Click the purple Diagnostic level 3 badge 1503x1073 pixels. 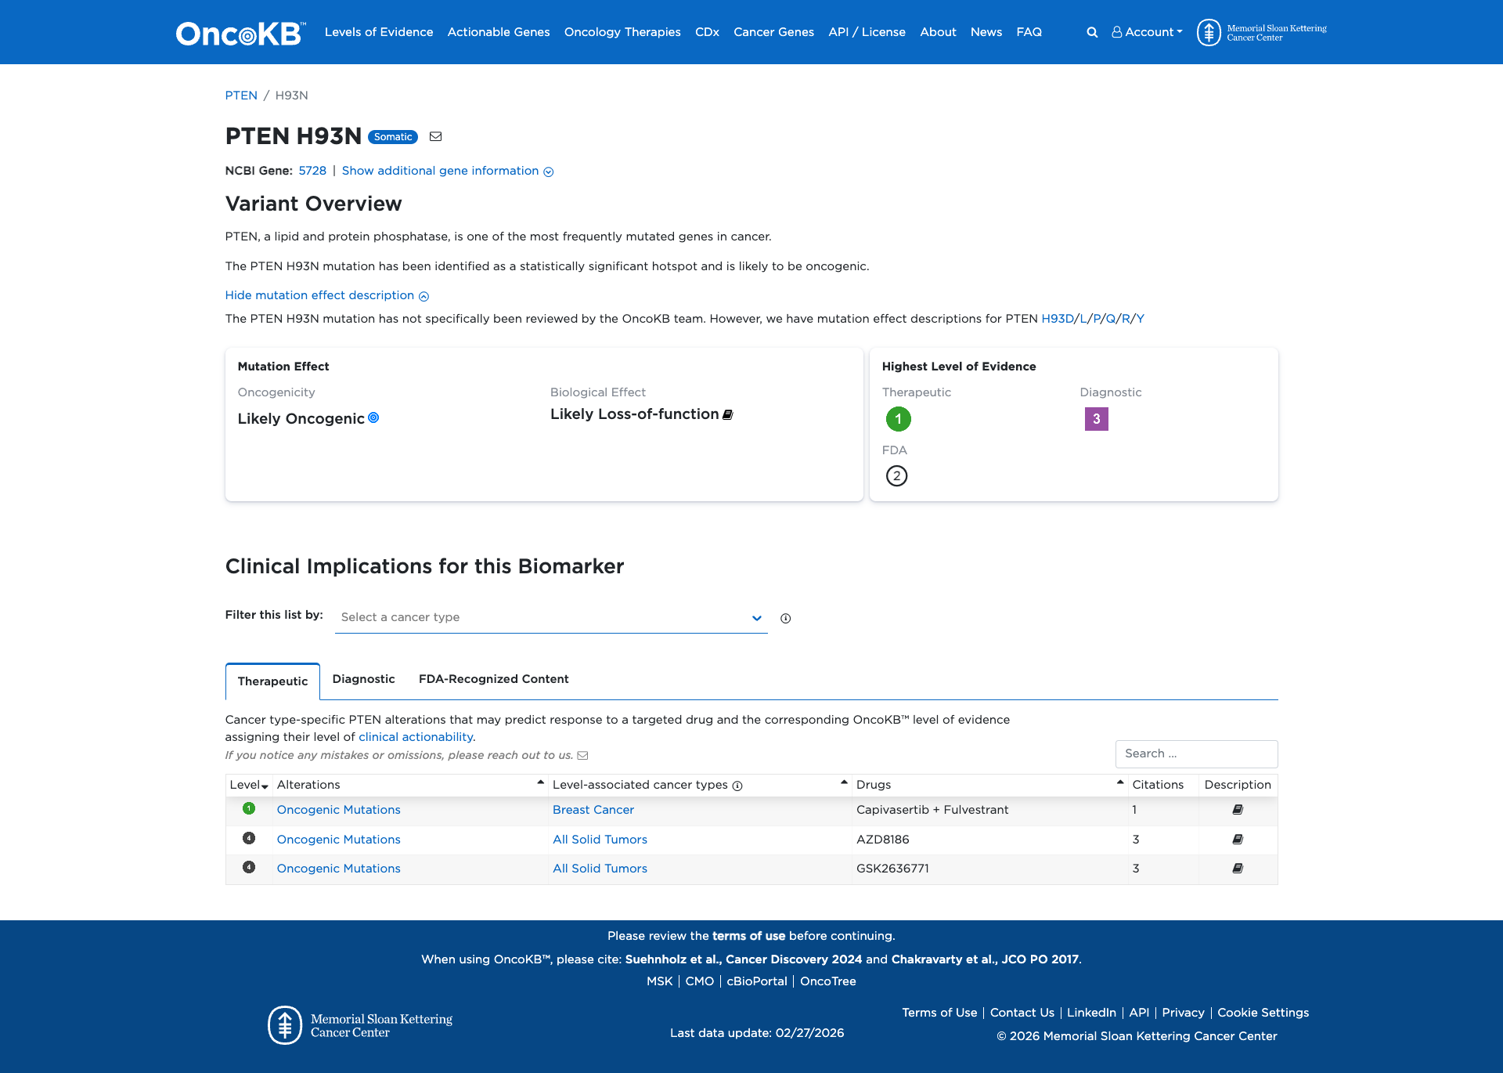pos(1096,419)
